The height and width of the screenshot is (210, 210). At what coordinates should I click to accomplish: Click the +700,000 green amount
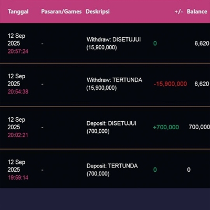(x=166, y=127)
